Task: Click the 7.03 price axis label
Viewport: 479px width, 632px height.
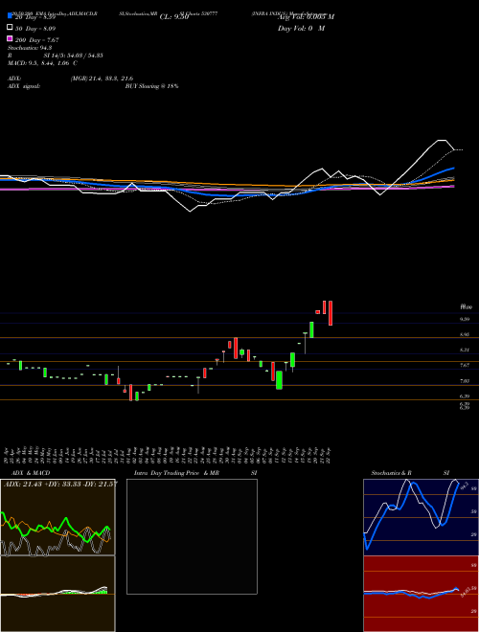Action: [x=465, y=380]
